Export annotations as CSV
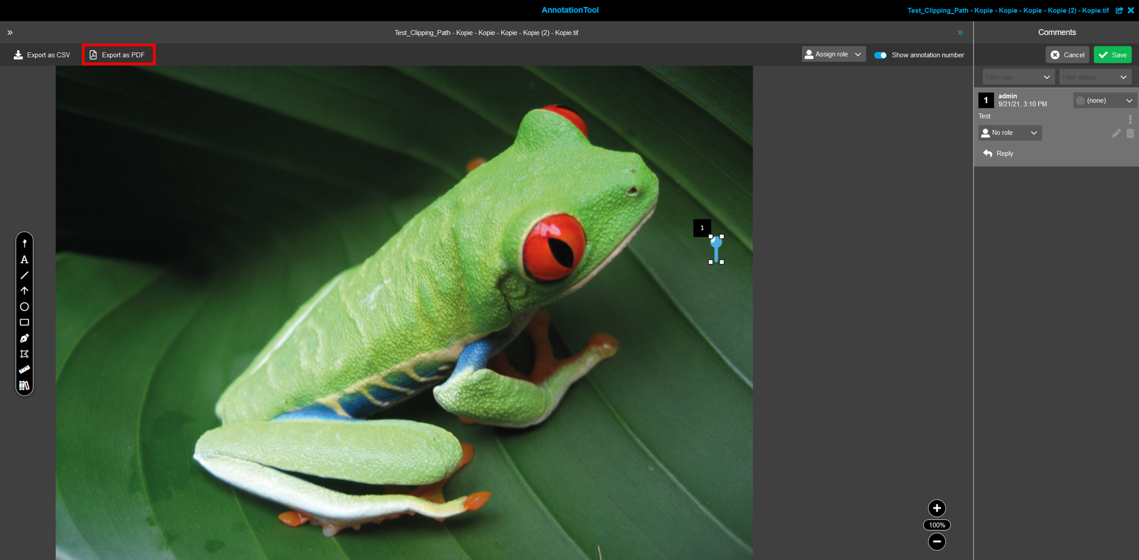 41,54
